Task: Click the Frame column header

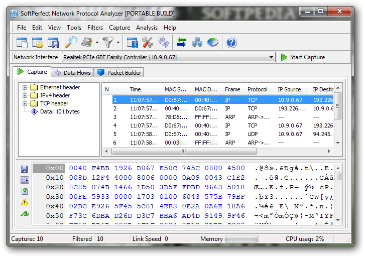Action: pos(233,89)
